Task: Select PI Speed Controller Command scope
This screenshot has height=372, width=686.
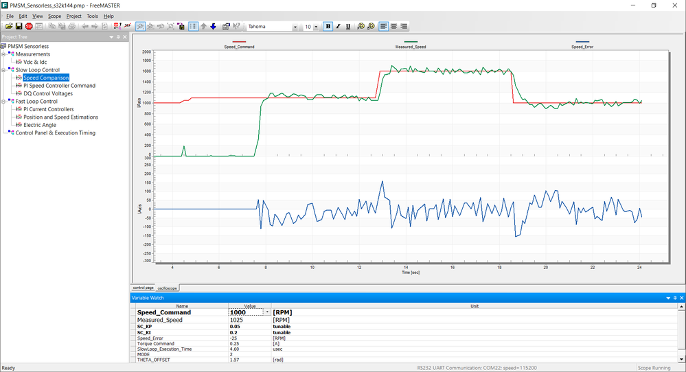Action: (60, 86)
